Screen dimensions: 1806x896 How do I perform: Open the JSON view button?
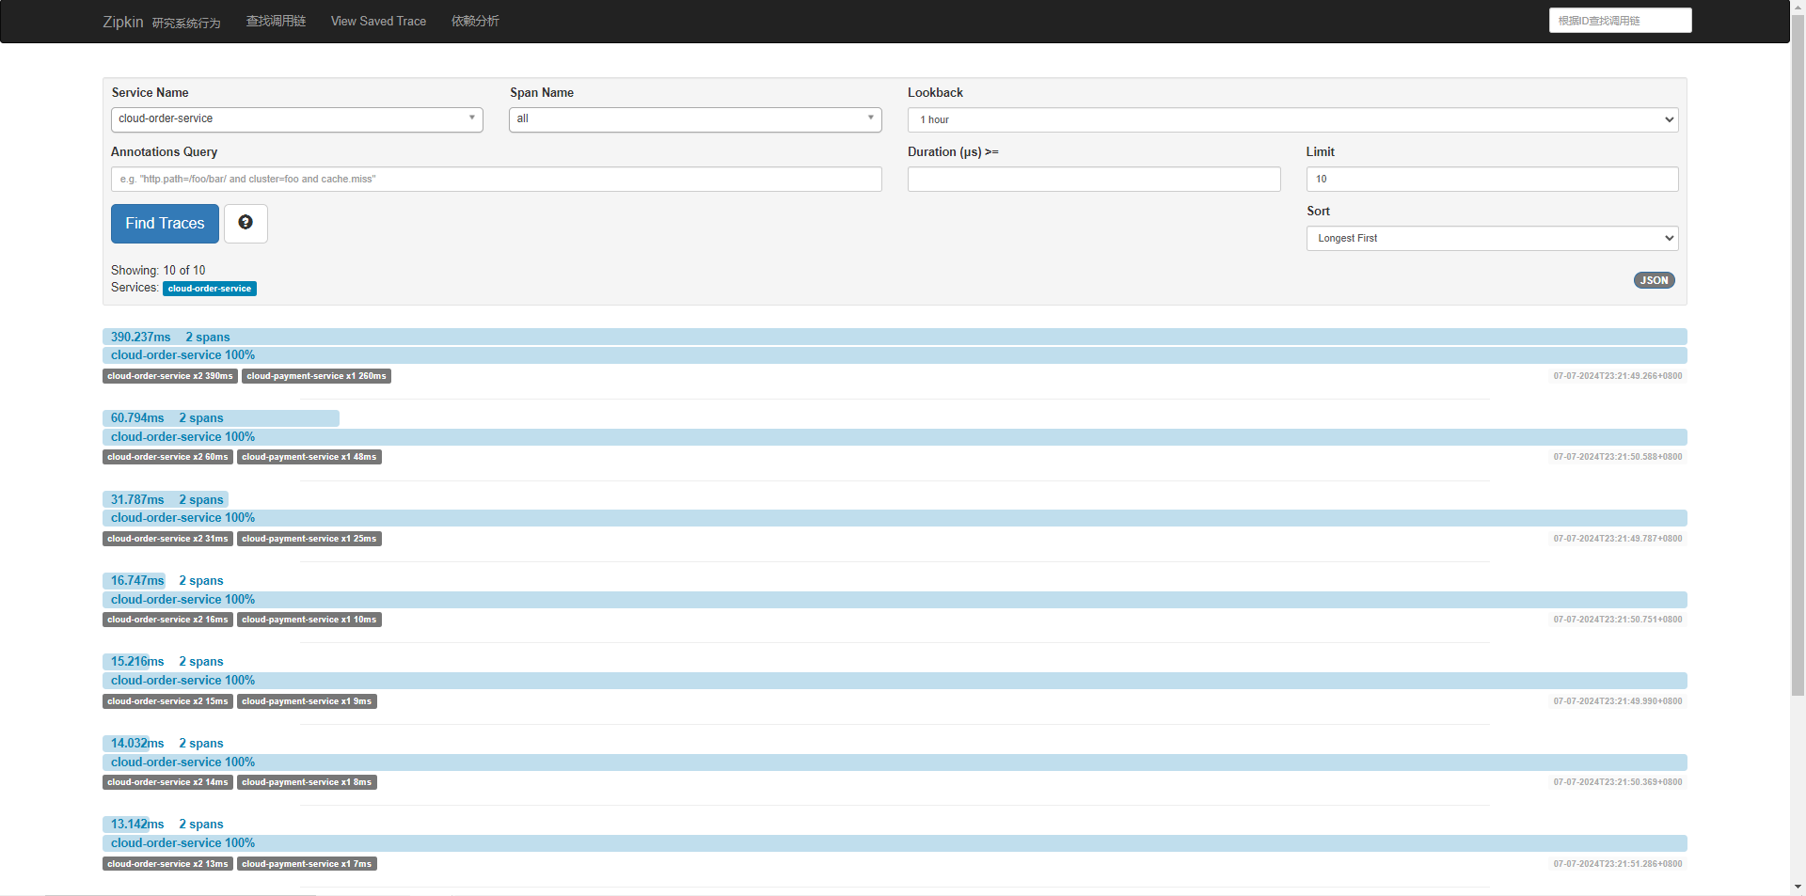pos(1654,280)
